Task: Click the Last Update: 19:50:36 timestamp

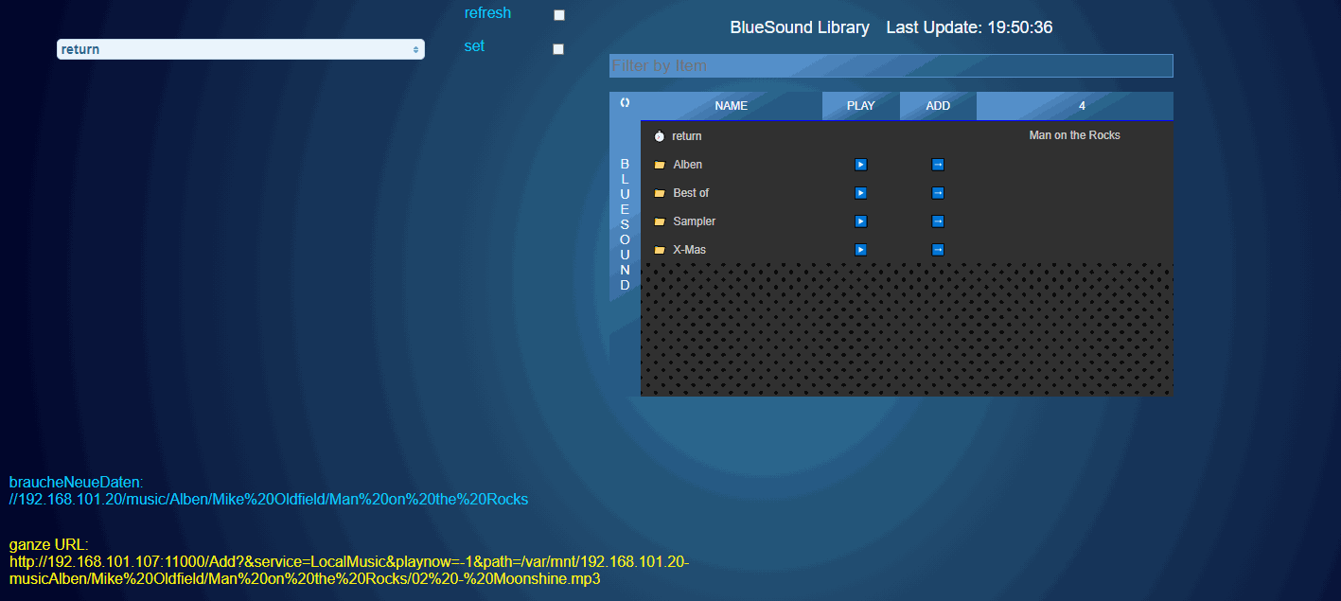Action: coord(969,27)
